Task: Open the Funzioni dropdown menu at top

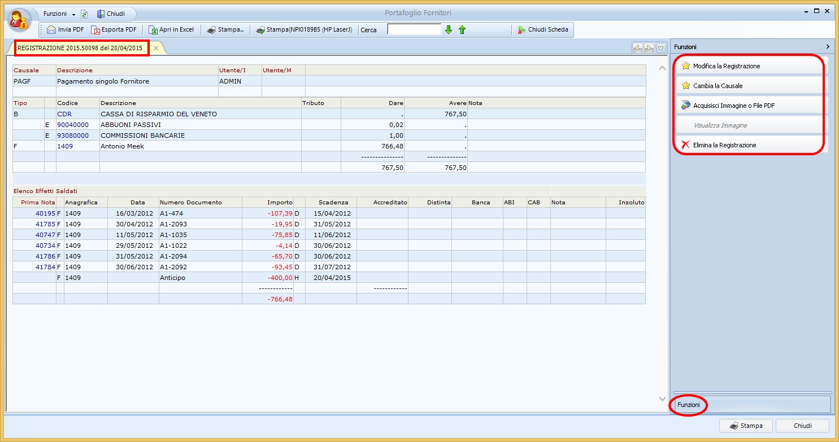Action: [59, 14]
